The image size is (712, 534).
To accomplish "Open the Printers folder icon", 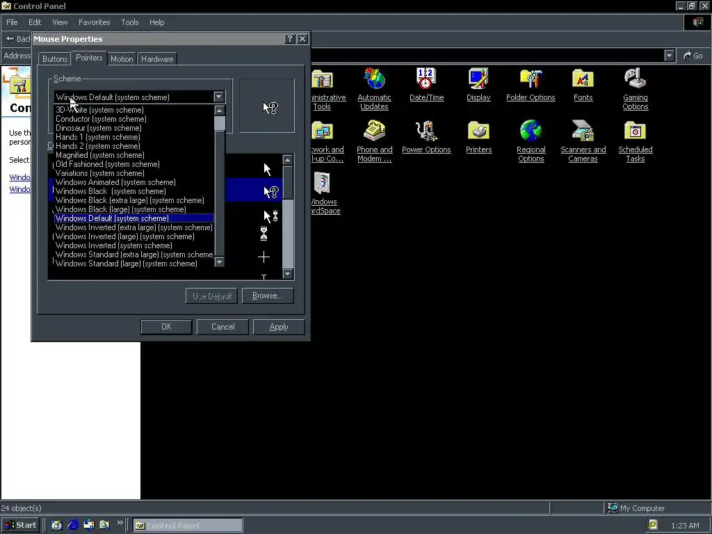I will [x=478, y=131].
